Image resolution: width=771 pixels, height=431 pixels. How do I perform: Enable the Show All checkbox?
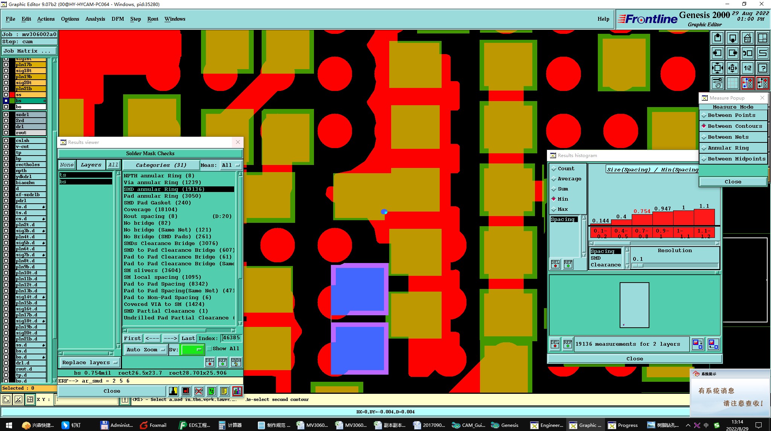[209, 349]
